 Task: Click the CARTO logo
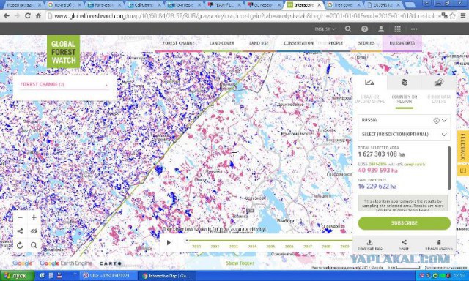pos(111,263)
